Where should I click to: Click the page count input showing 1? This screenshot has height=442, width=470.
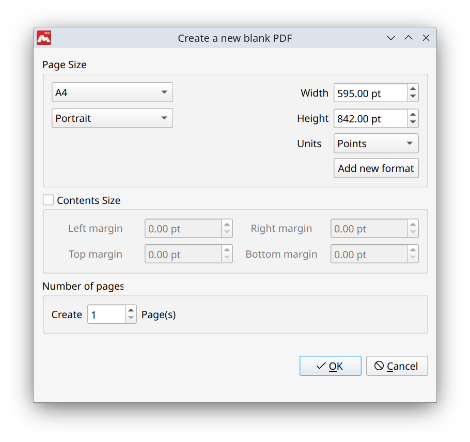point(106,314)
